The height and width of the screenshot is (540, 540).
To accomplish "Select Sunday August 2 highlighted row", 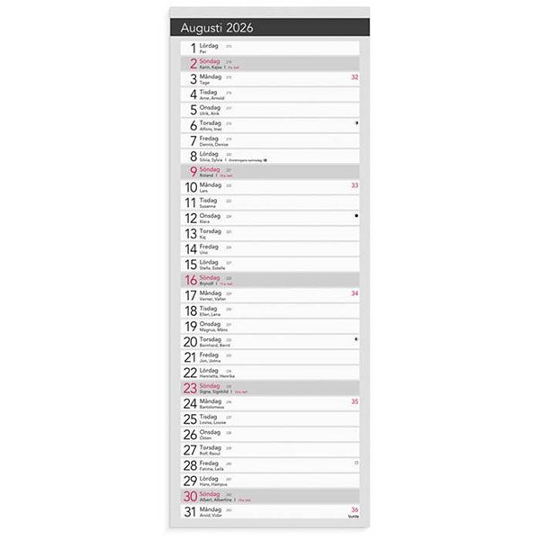I will tap(270, 63).
